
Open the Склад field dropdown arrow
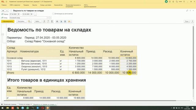click(x=48, y=18)
